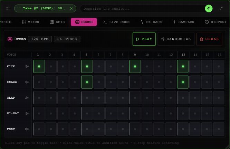Enable Hi-Hat pad at step 11
Image resolution: width=230 pixels, height=149 pixels.
[159, 113]
